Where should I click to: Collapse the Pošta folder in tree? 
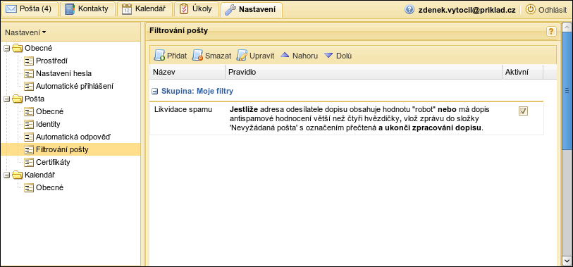[6, 99]
